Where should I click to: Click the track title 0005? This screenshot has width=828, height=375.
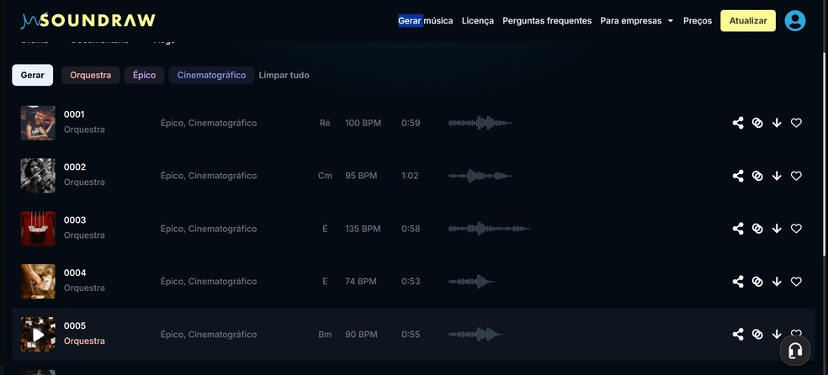point(74,325)
